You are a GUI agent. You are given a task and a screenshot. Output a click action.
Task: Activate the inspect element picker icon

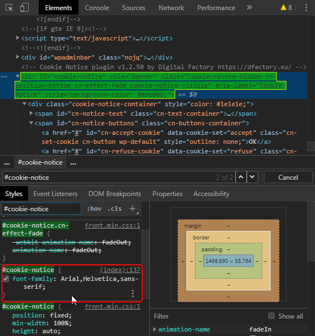pyautogui.click(x=9, y=8)
